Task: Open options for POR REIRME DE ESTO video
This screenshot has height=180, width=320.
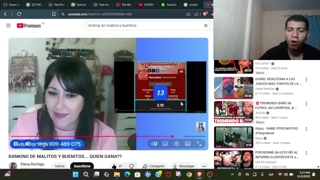Action: (x=306, y=153)
